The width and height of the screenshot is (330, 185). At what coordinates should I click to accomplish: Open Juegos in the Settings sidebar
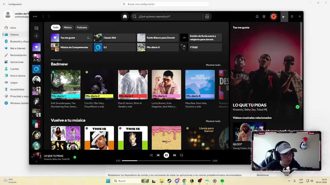click(15, 83)
